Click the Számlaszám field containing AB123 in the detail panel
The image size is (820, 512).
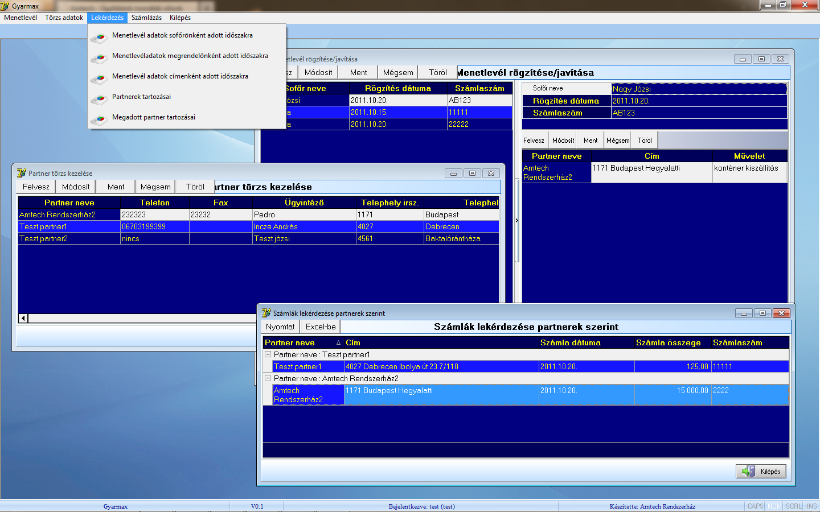tap(699, 113)
